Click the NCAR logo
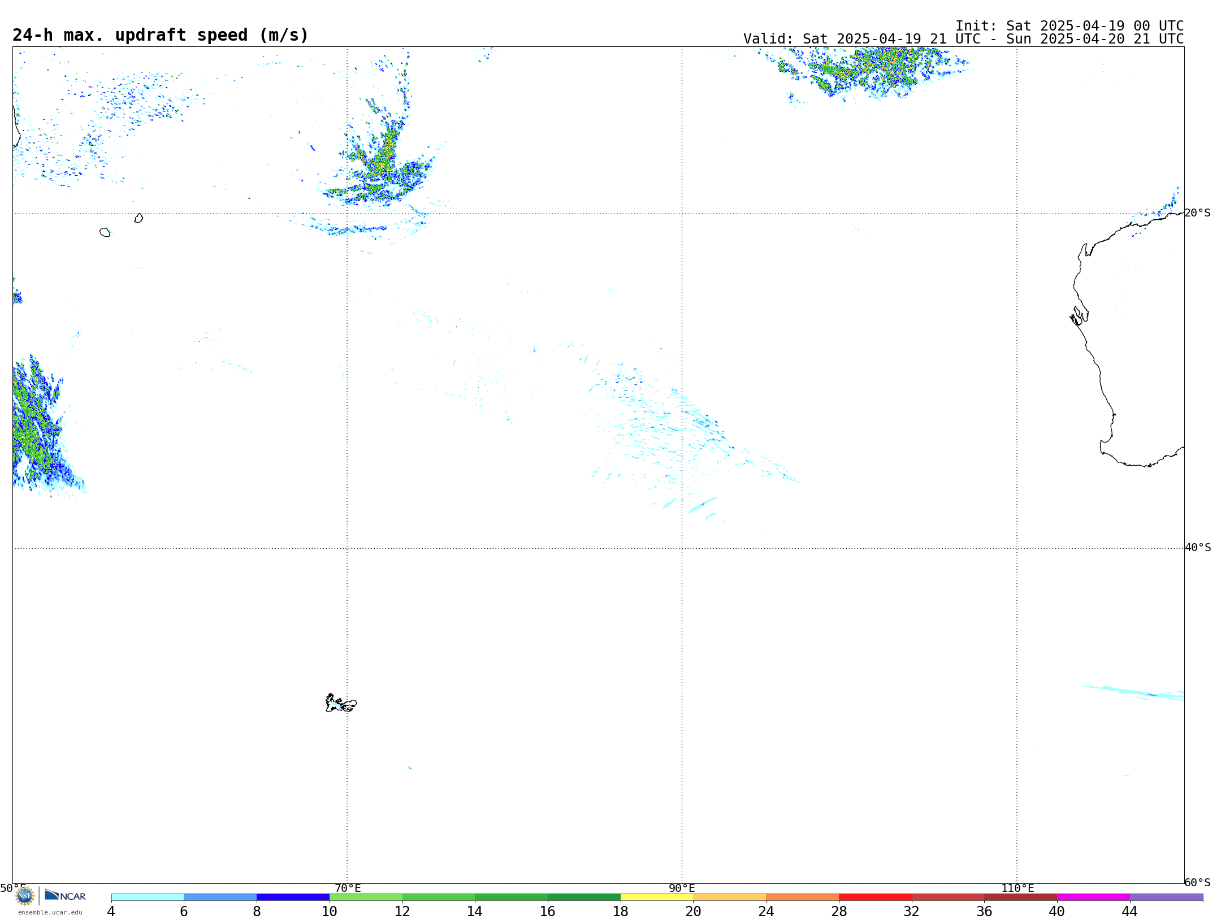The image size is (1221, 919). point(65,895)
